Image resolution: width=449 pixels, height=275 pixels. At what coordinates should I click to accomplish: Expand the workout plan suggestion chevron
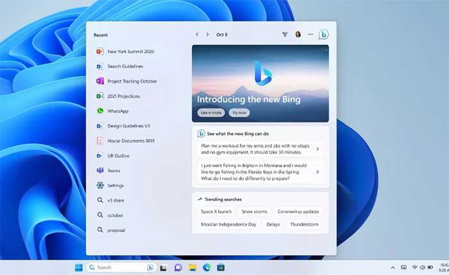coord(318,149)
